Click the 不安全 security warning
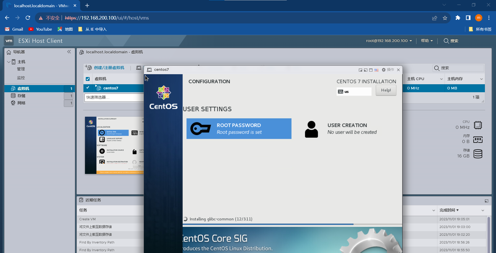The image size is (496, 253). click(x=49, y=18)
